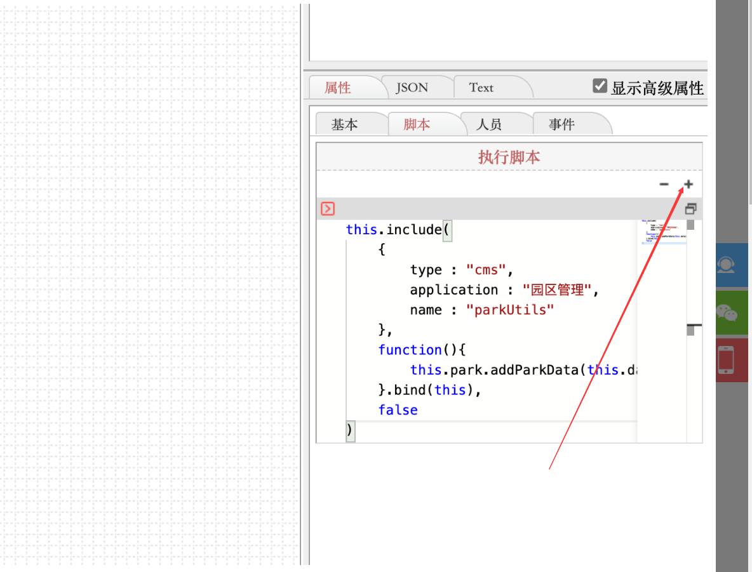The width and height of the screenshot is (752, 572).
Task: Click on "parkUtils" string in code
Action: tap(510, 310)
